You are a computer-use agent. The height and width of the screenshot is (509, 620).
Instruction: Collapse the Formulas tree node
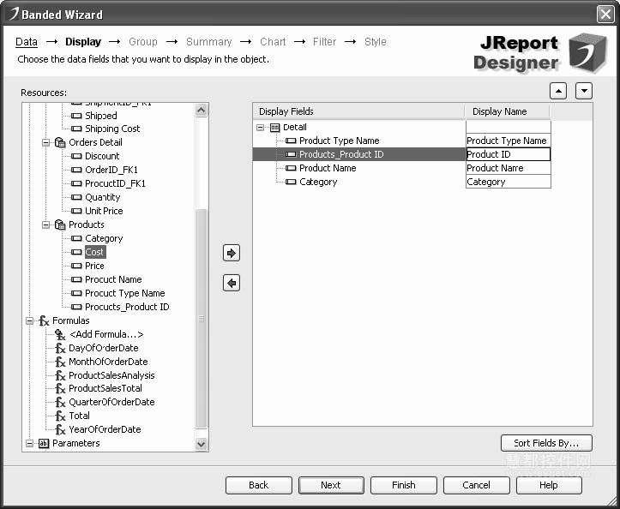(x=30, y=320)
